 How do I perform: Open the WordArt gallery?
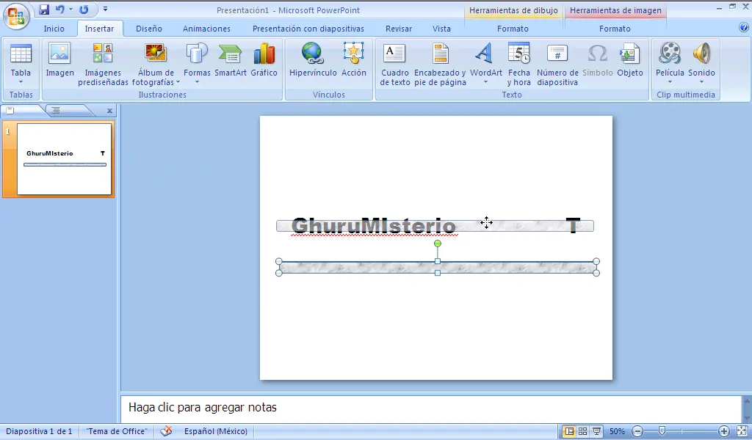point(485,63)
